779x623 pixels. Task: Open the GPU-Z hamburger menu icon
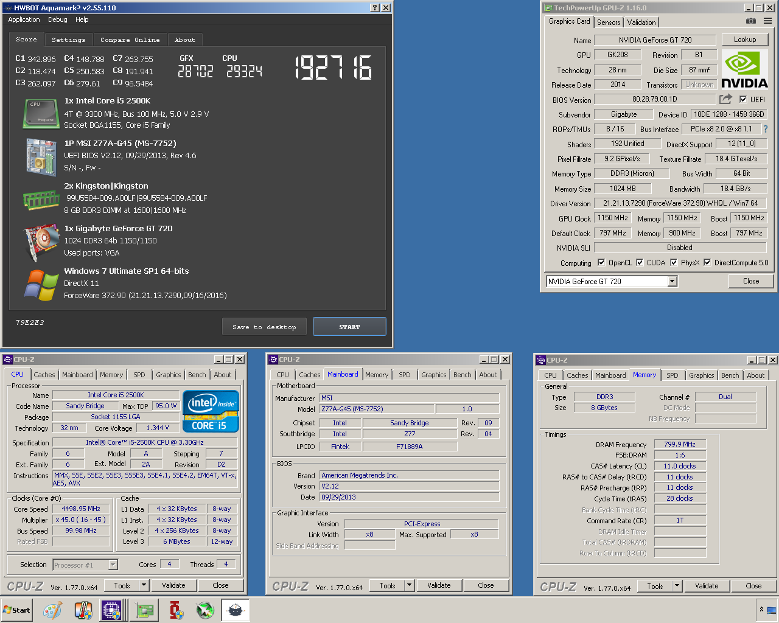coord(768,21)
